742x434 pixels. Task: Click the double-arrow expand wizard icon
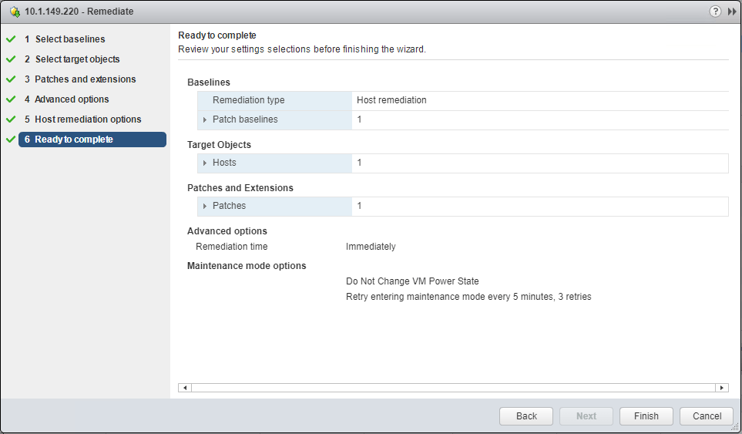(732, 12)
